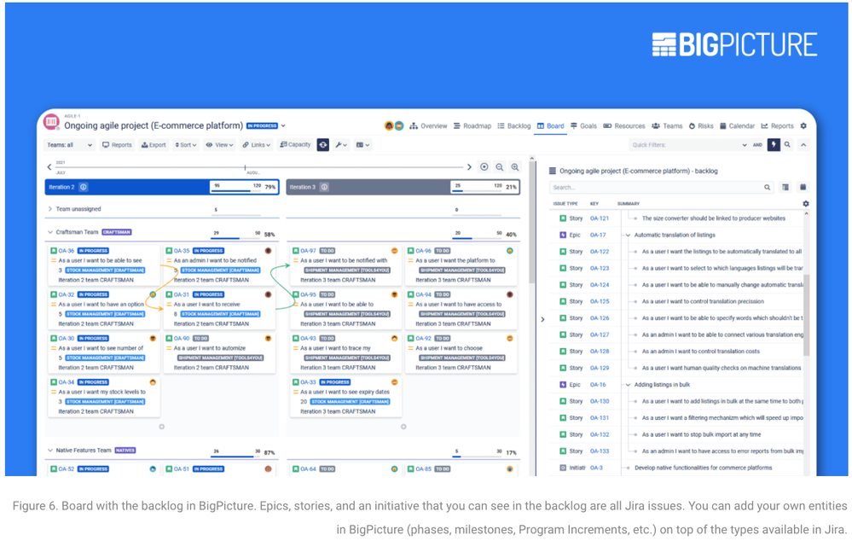Collapse the Craftsman Team swimlane
This screenshot has height=541, width=852.
[x=50, y=232]
